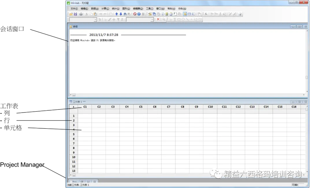
Task: Click the ReportPad notebook icon
Action: point(171,14)
